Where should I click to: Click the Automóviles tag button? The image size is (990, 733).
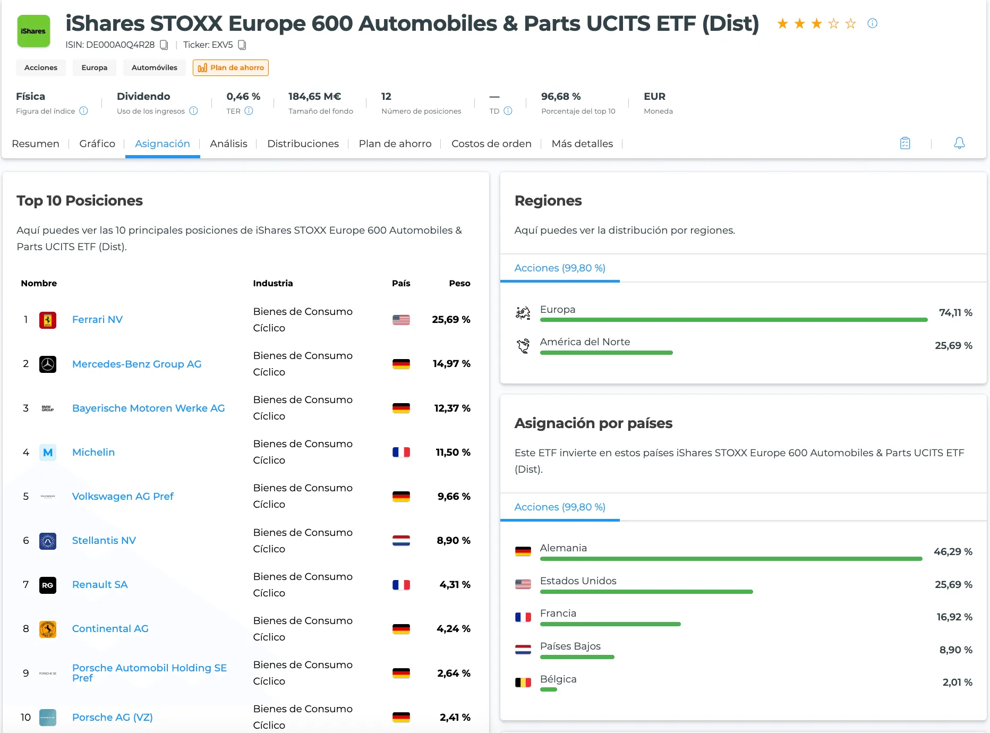pyautogui.click(x=155, y=67)
